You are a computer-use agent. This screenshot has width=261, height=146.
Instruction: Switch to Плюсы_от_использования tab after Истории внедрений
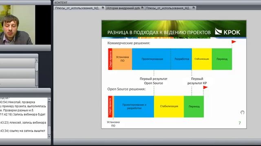click(x=170, y=8)
